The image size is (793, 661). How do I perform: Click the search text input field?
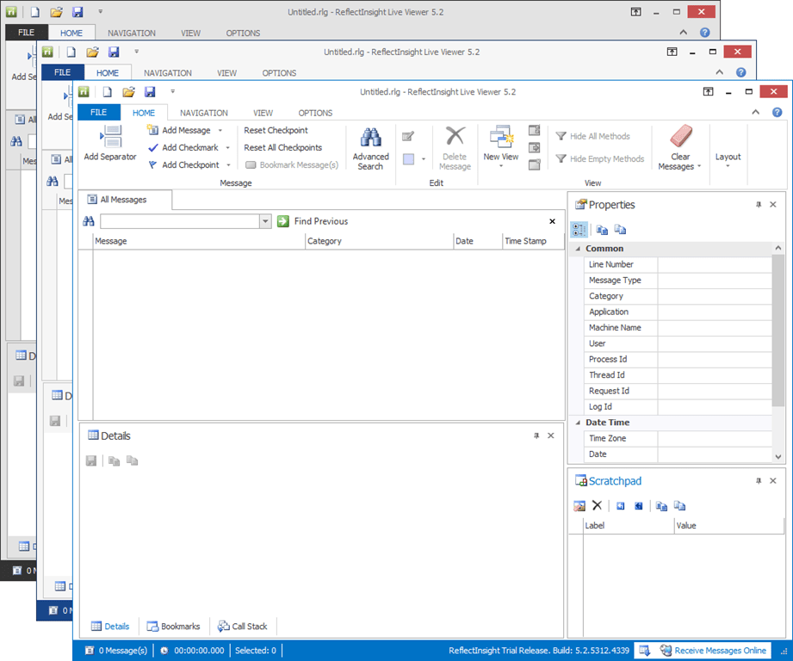(x=180, y=221)
